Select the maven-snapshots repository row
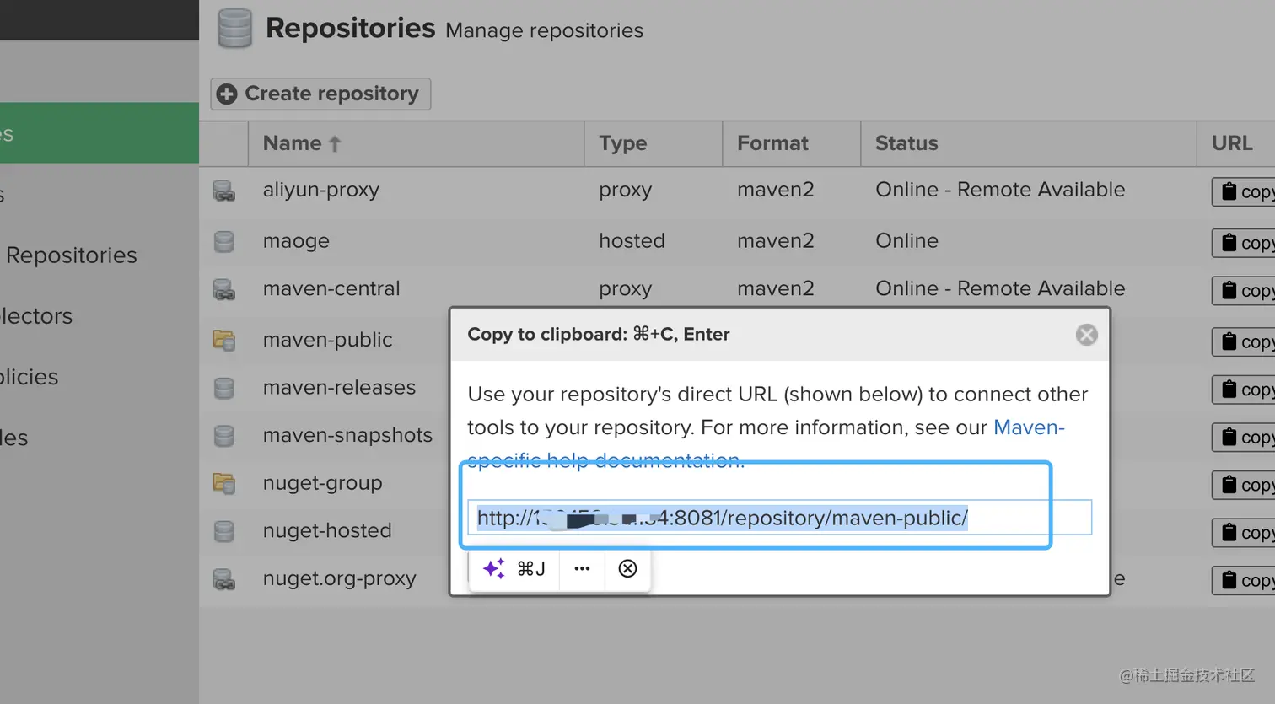This screenshot has width=1275, height=704. pos(347,435)
